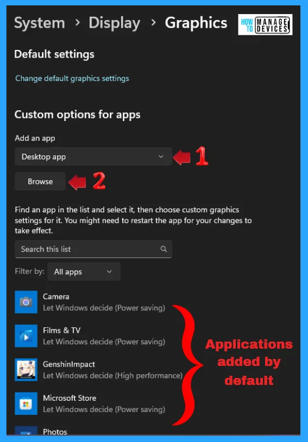Click the Graphics breadcrumb title
Viewport: 308px width, 442px height.
(196, 23)
